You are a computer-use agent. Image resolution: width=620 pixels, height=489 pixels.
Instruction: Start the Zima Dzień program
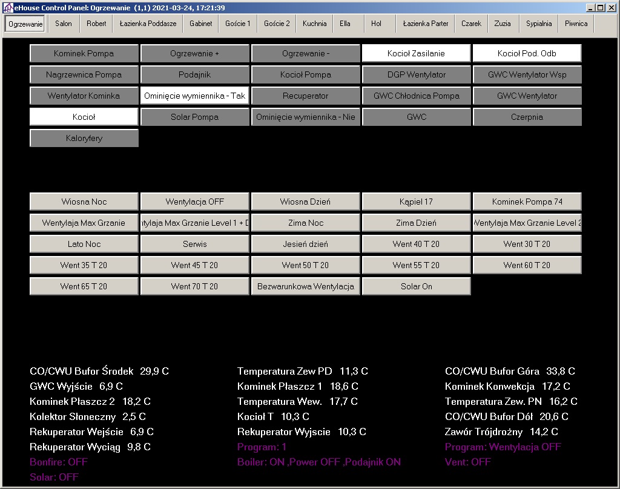pyautogui.click(x=416, y=223)
